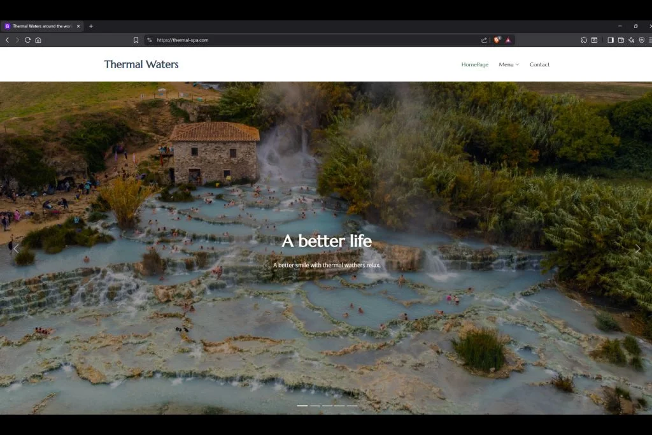Open the browser hamburger main menu

649,40
